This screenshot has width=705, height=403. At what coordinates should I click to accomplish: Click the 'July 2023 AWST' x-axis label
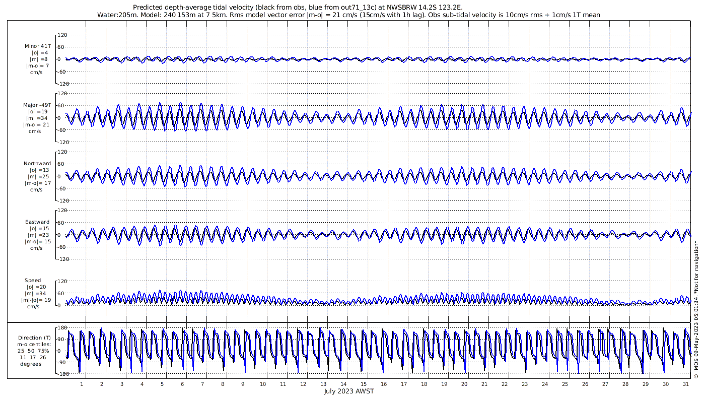click(x=349, y=391)
